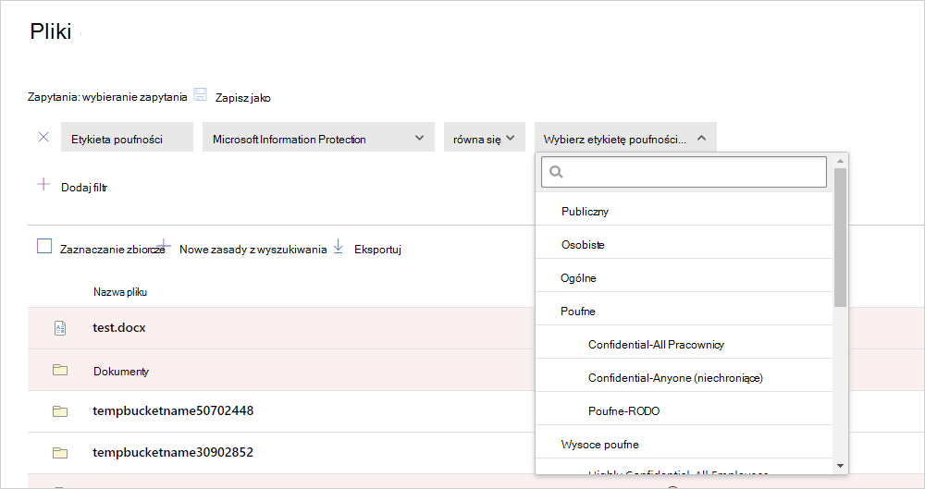Open the Zapytania: wybieranie zapytania selector
The image size is (925, 489).
107,97
